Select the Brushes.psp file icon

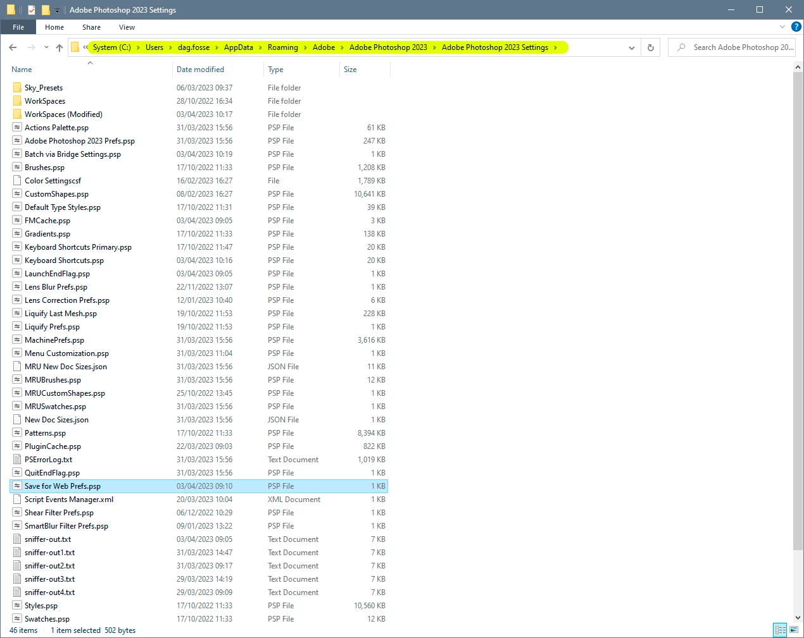tap(17, 167)
